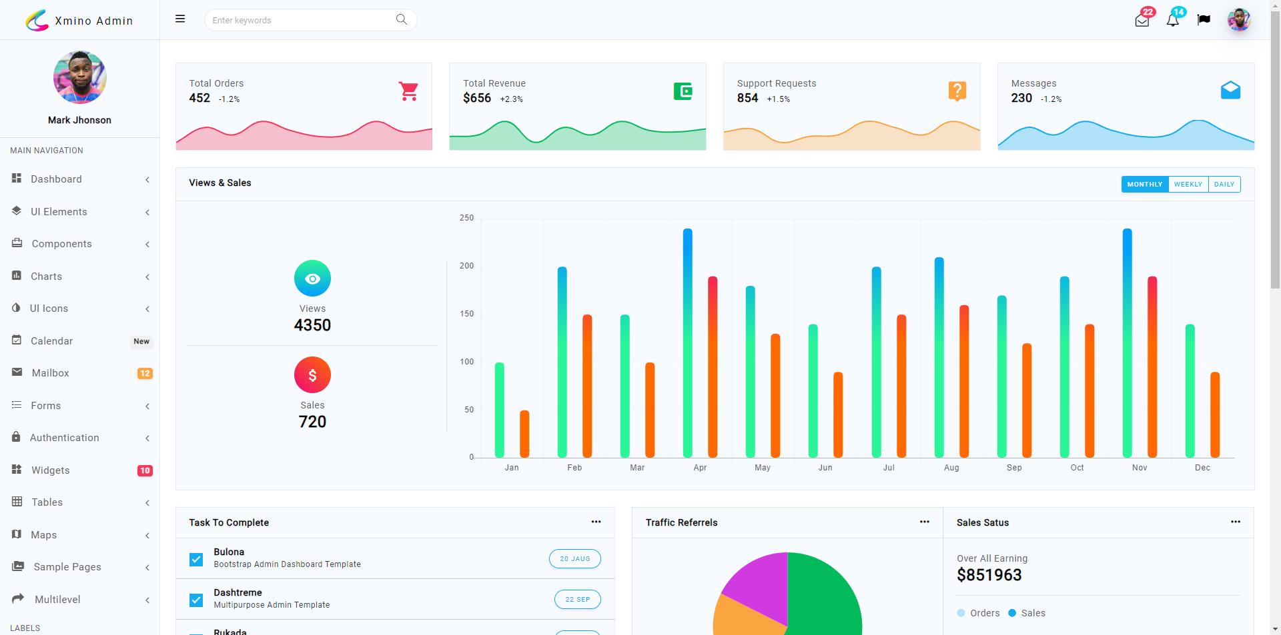Screen dimensions: 1281x635
Task: Click the UI Elements layers icon
Action: coord(17,211)
